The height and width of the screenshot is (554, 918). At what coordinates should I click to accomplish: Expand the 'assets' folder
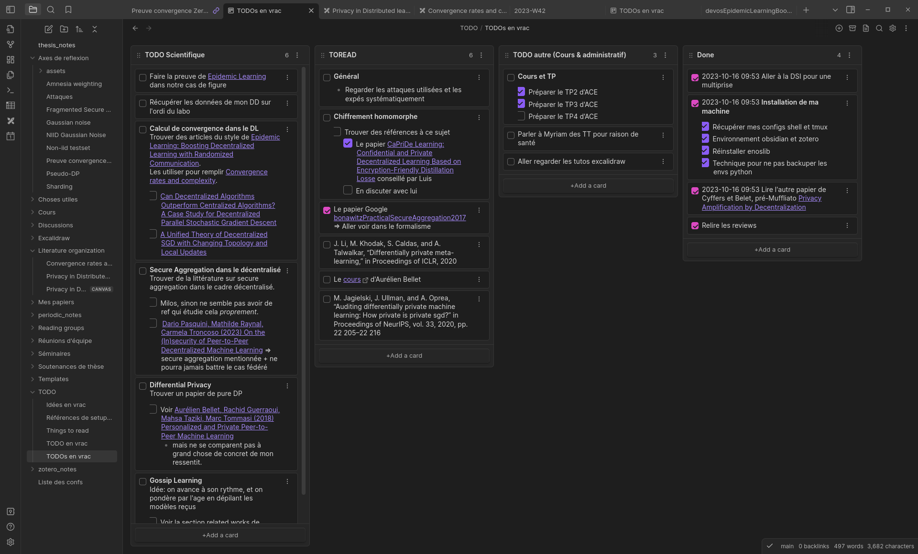click(x=41, y=71)
